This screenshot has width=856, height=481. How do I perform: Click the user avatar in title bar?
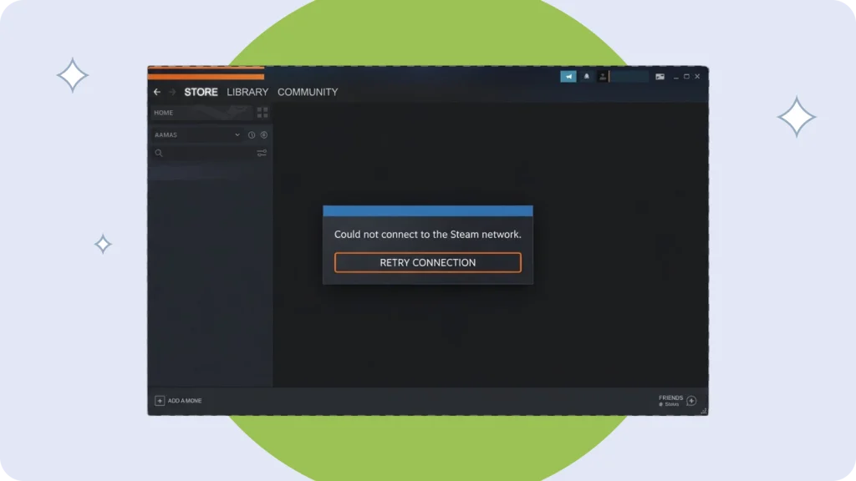click(x=603, y=77)
